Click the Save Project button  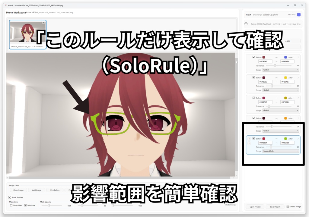pyautogui.click(x=275, y=206)
